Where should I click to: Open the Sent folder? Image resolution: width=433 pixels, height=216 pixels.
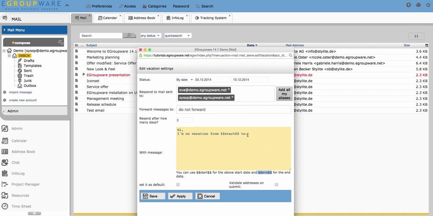pyautogui.click(x=28, y=71)
